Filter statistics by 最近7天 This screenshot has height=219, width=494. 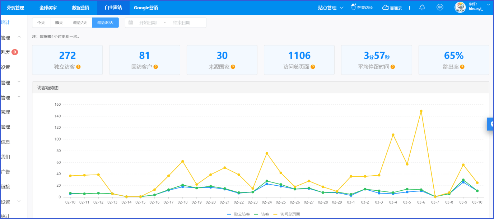coord(80,23)
